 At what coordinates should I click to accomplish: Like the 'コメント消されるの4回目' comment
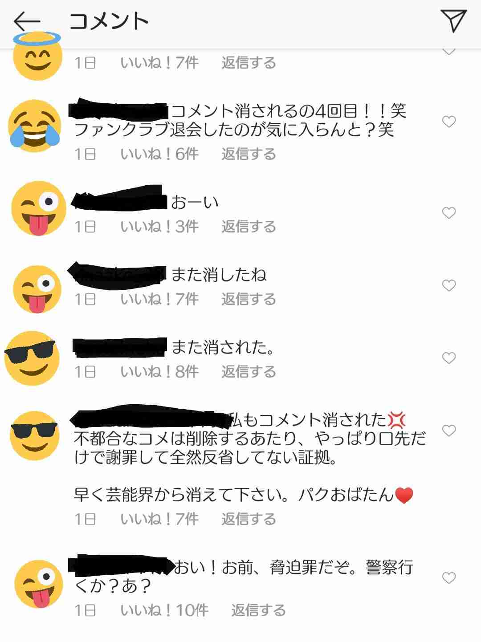(449, 122)
